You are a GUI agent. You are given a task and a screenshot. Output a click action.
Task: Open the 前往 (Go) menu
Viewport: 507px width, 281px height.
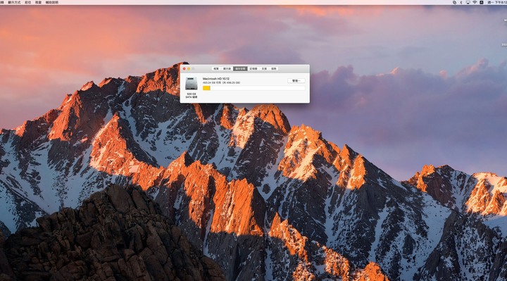(27, 2)
